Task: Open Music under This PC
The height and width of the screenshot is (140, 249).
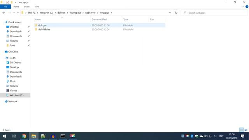Action: [x=13, y=81]
